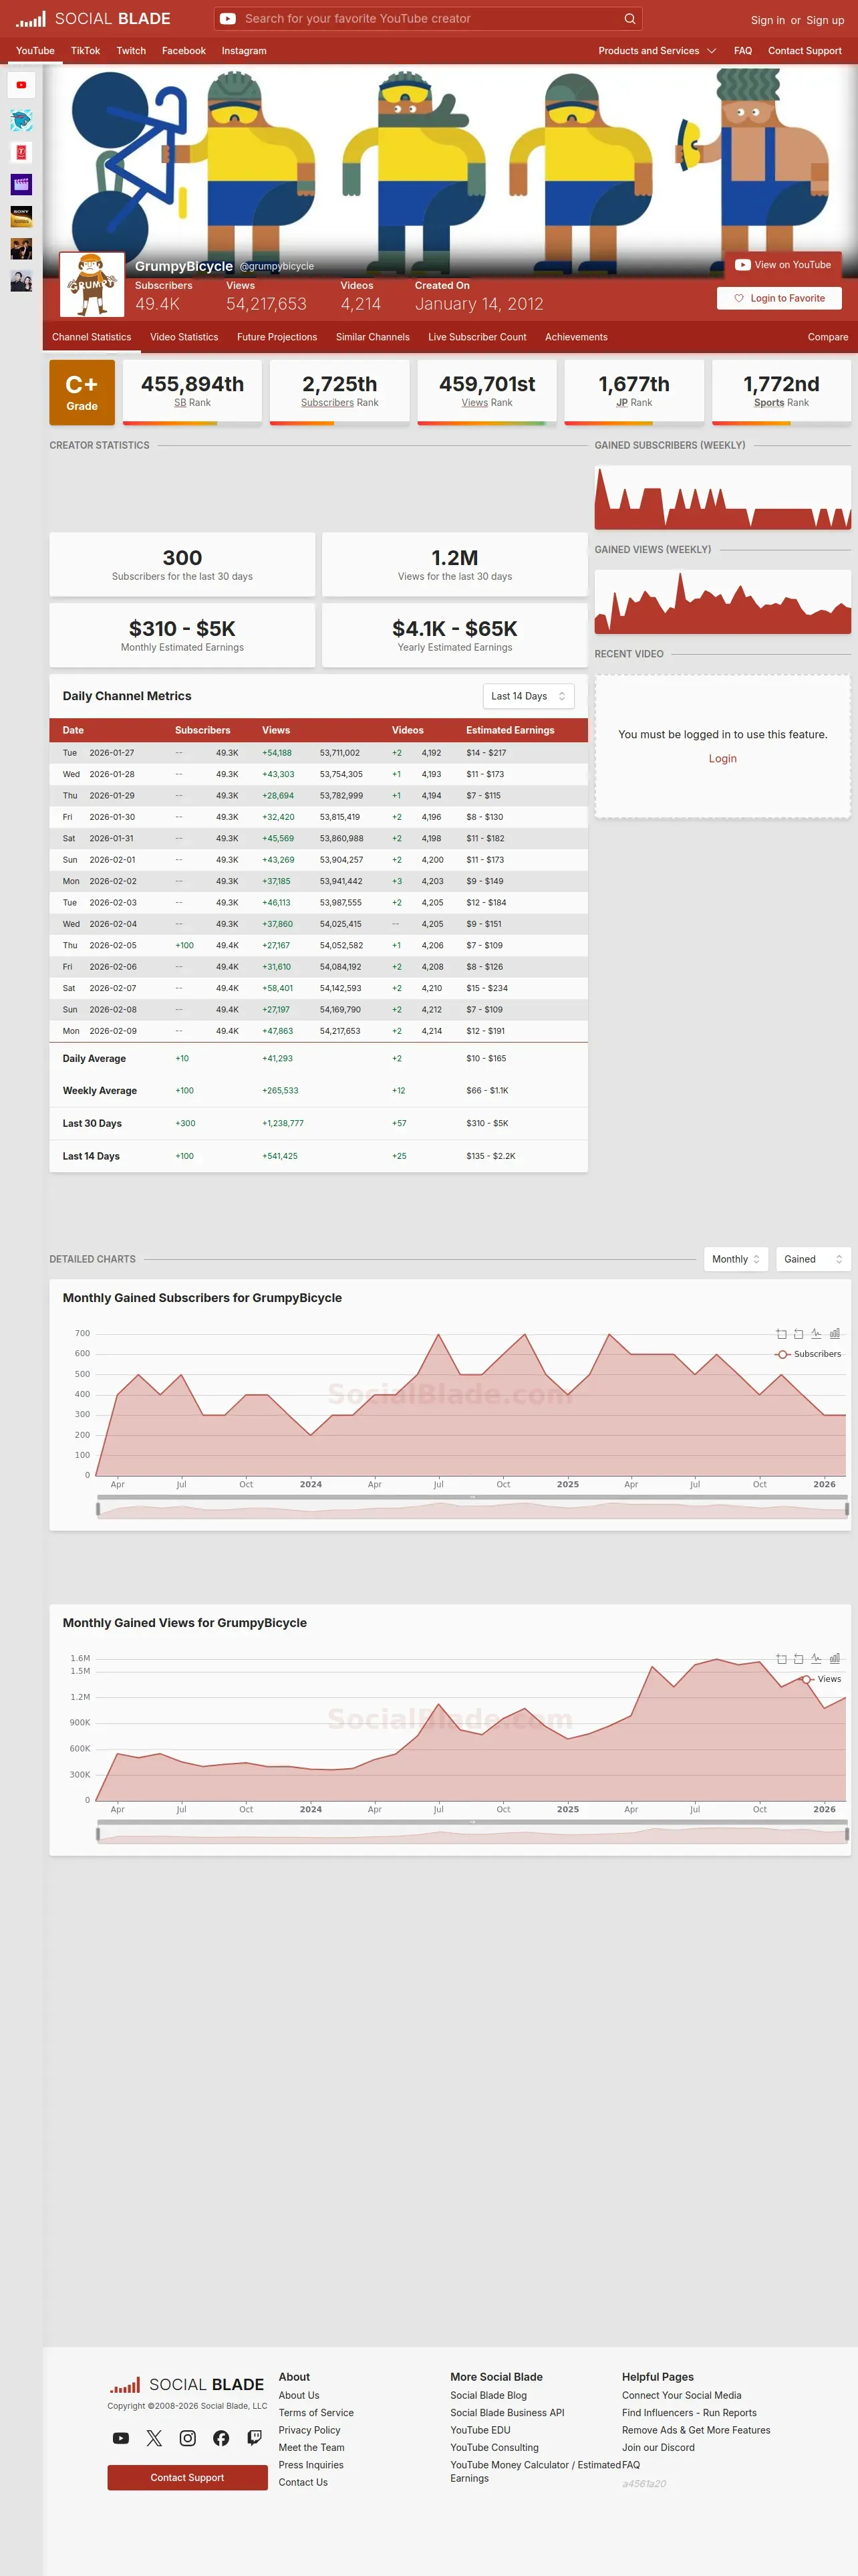Click the Social Blade logo in the footer

187,2385
